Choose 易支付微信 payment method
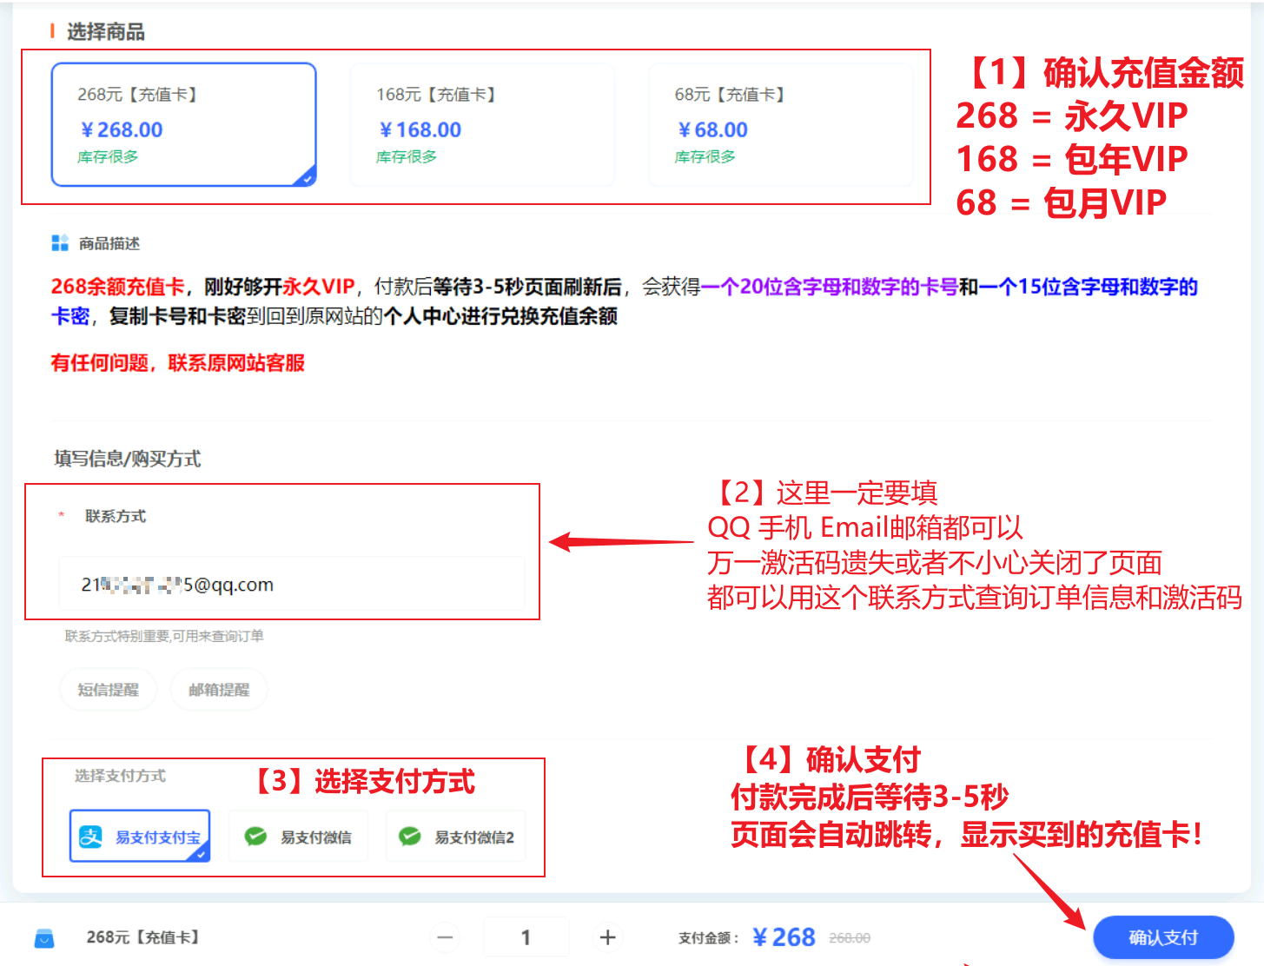The height and width of the screenshot is (966, 1264). pos(299,836)
